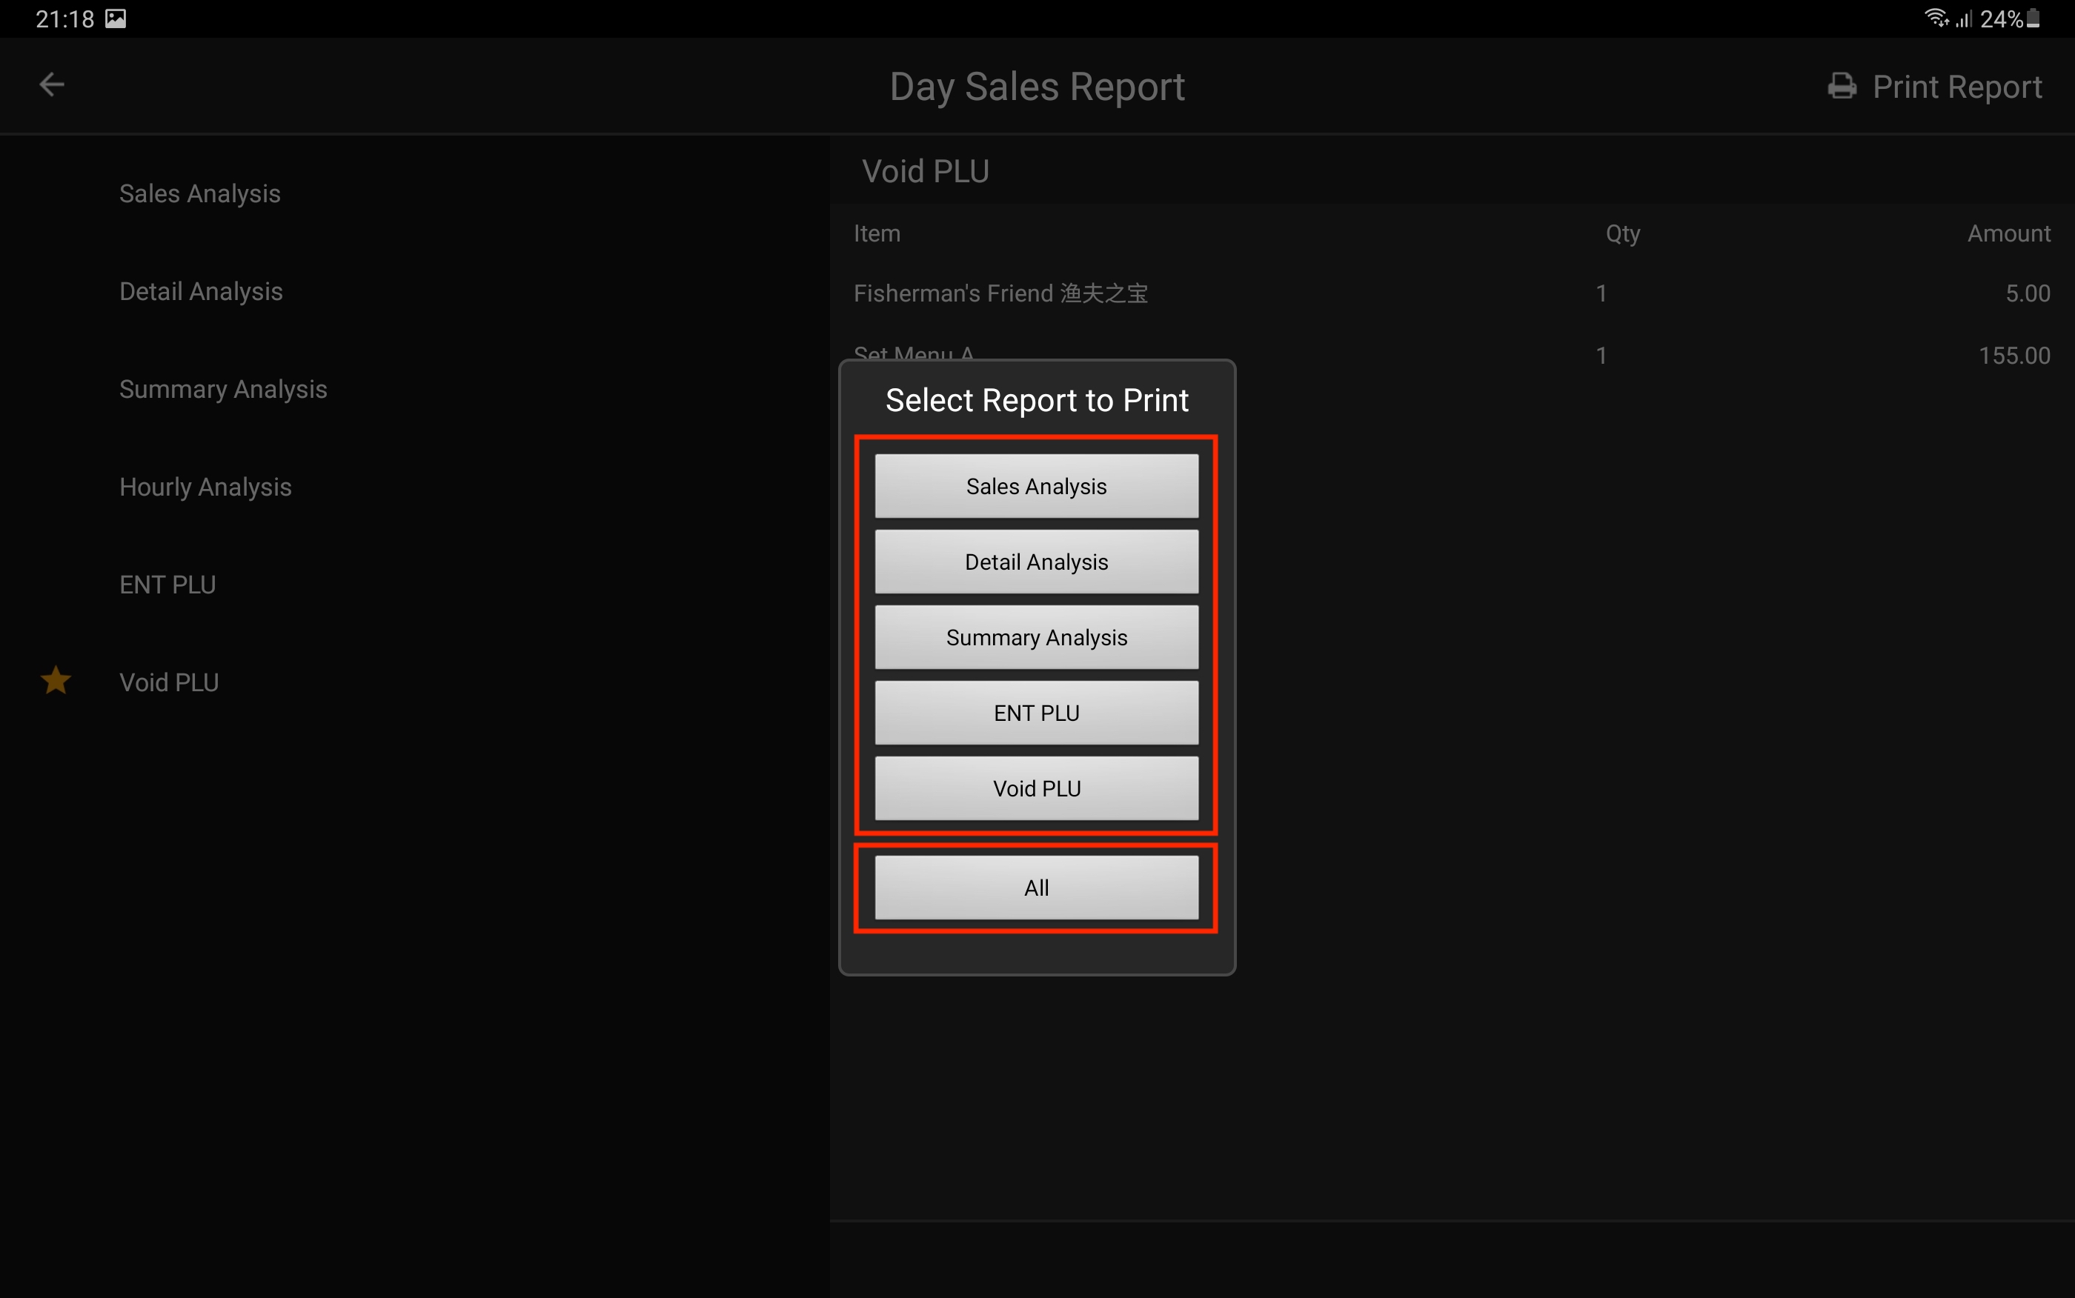Image resolution: width=2075 pixels, height=1298 pixels.
Task: Click the Print Report text label
Action: pos(1956,87)
